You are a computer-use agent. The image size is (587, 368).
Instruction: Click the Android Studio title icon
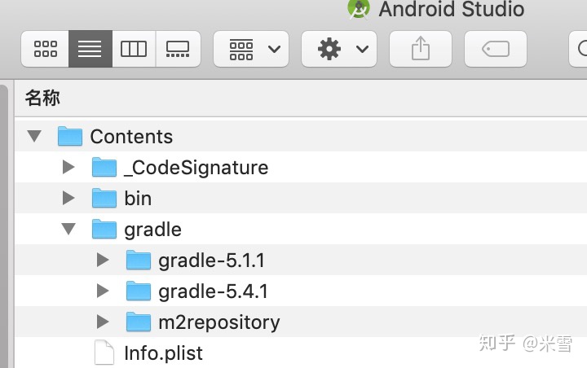tap(358, 9)
